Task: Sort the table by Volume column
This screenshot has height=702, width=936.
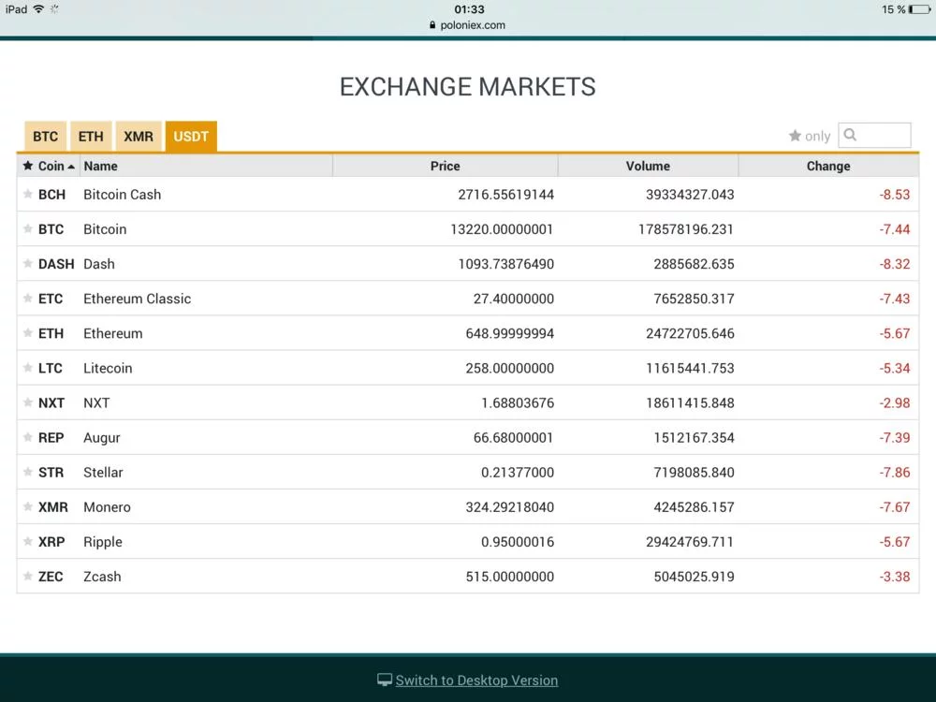Action: click(x=648, y=166)
